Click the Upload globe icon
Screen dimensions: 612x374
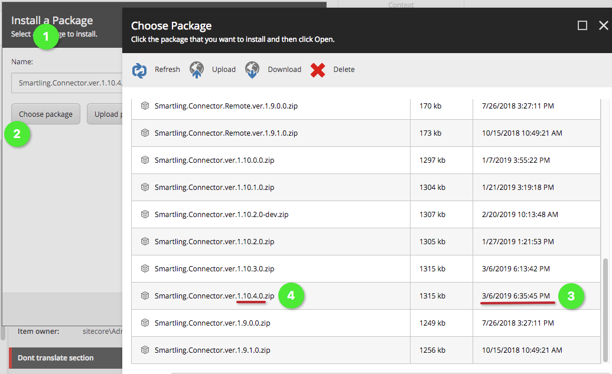click(x=197, y=70)
